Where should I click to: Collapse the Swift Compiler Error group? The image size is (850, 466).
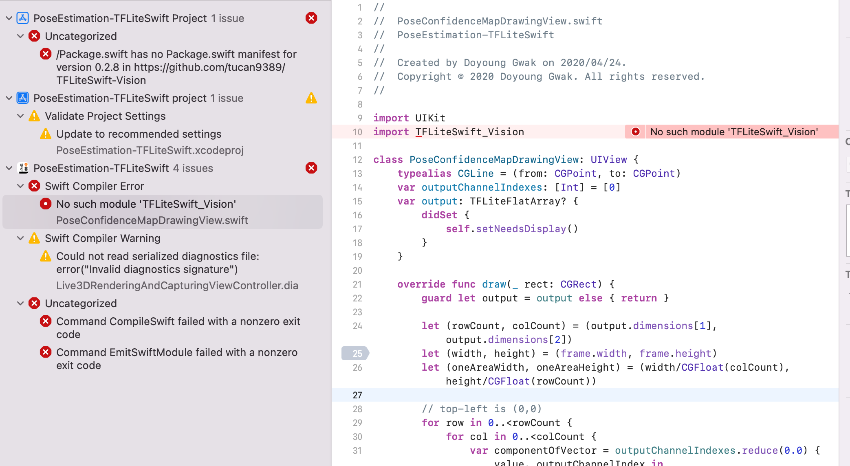[20, 186]
